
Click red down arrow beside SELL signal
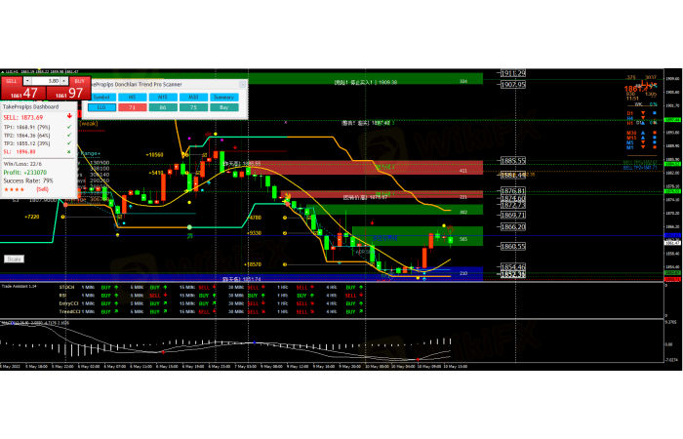pyautogui.click(x=69, y=116)
